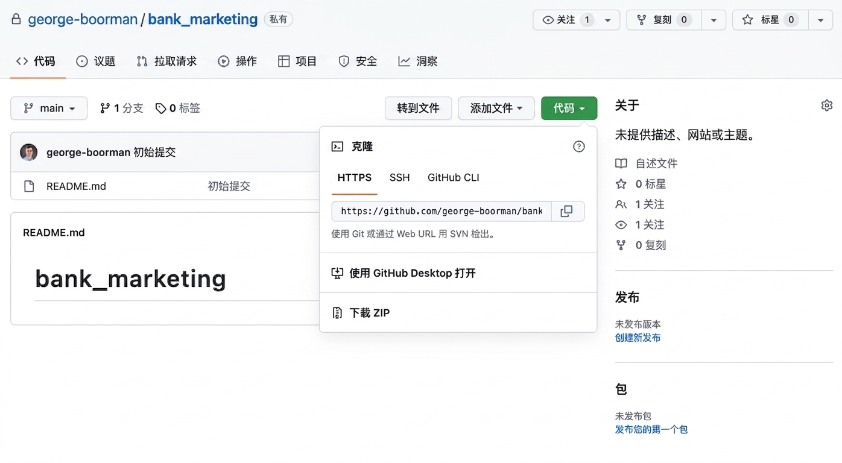Click the people icon in About list
Viewport: 842px width, 463px height.
621,204
